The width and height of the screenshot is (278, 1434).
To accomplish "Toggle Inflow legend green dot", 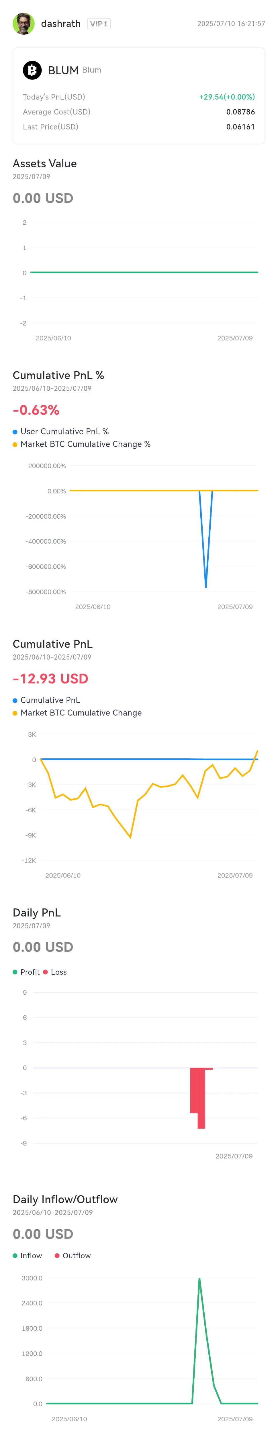I will (15, 1255).
